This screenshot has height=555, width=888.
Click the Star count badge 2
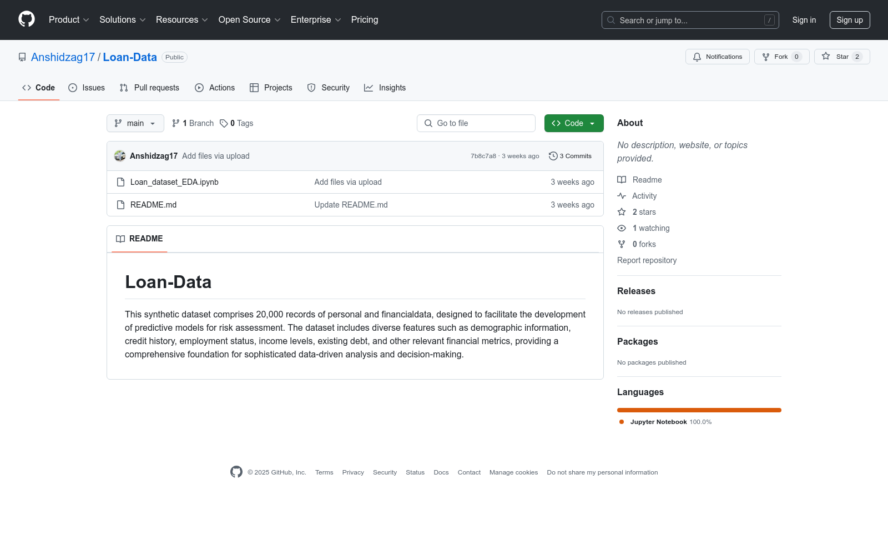(857, 57)
